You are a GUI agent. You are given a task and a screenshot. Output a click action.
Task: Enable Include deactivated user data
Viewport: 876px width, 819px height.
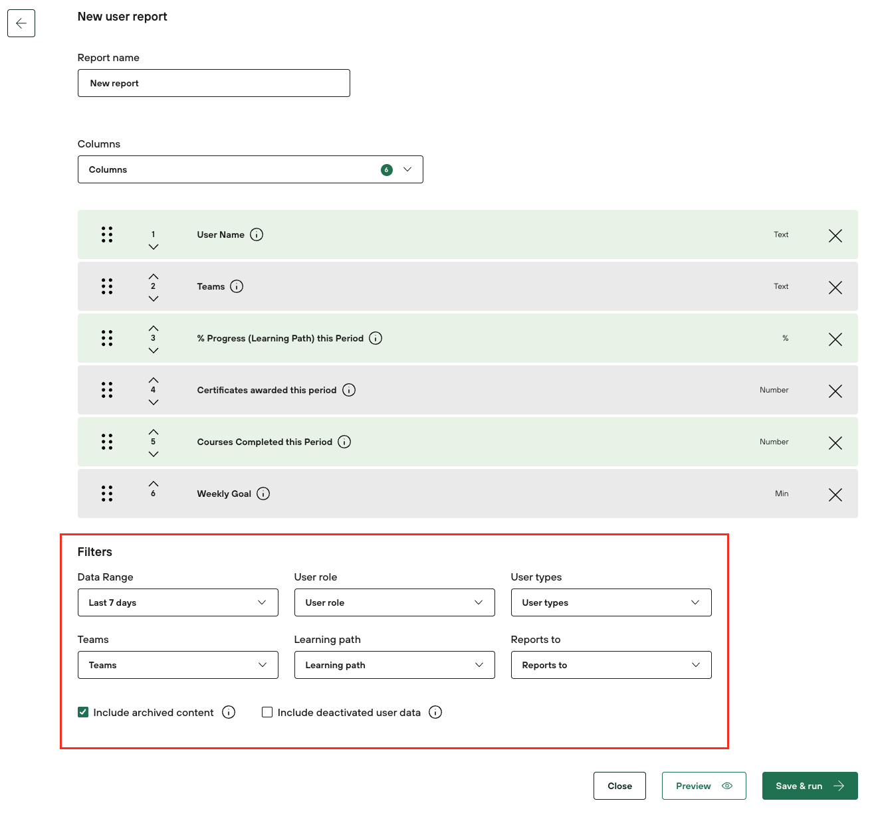tap(267, 712)
